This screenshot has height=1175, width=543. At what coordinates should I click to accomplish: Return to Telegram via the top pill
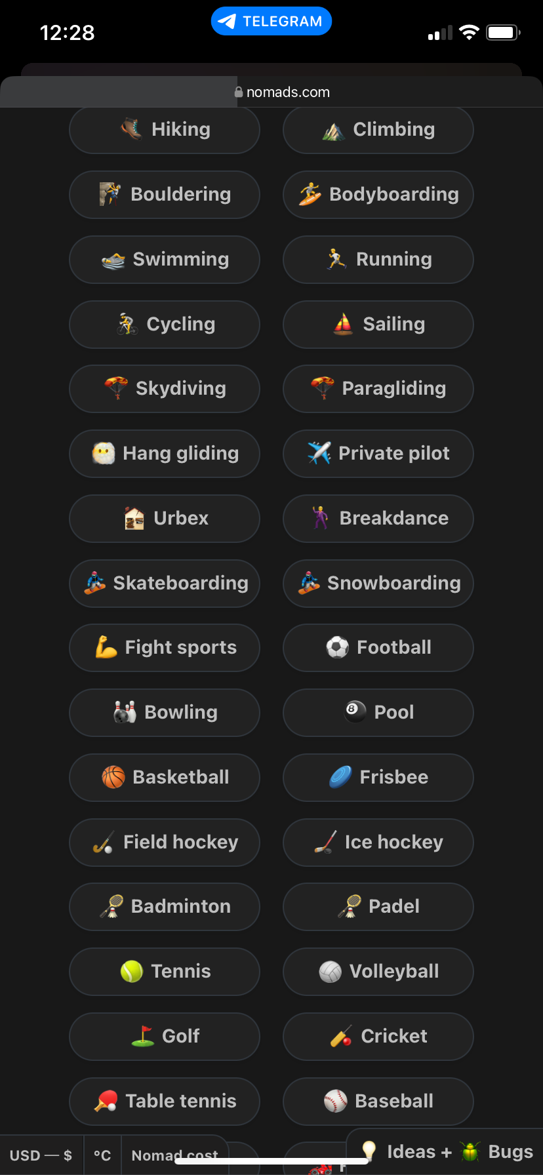(271, 21)
